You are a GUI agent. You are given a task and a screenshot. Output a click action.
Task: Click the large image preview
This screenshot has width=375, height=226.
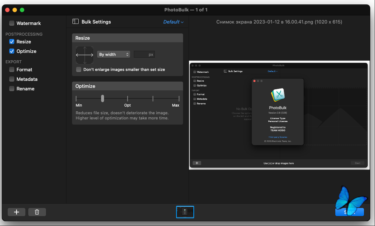(x=279, y=115)
